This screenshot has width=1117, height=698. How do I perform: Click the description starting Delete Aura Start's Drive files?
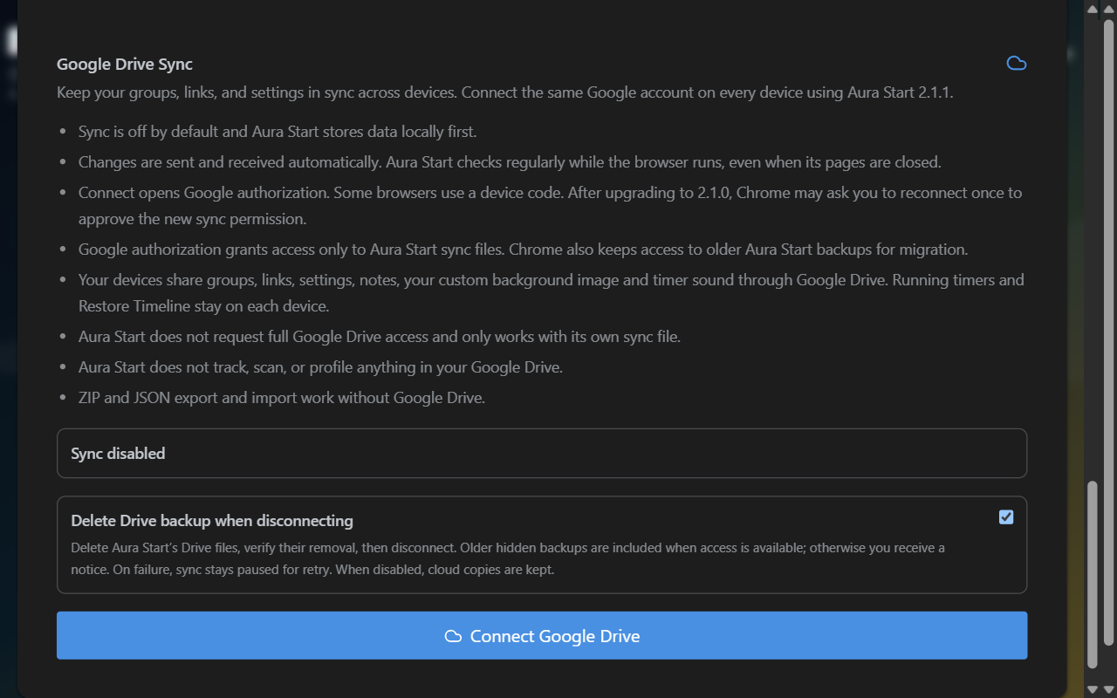pyautogui.click(x=508, y=559)
